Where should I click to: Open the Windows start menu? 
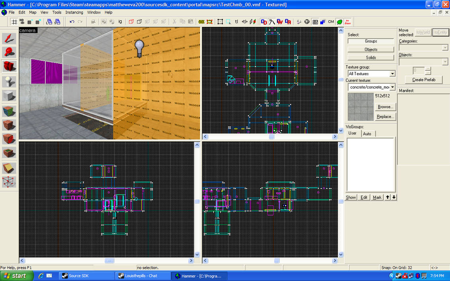point(16,276)
